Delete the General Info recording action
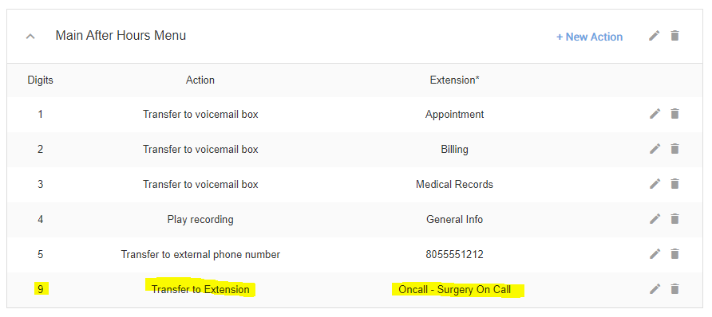712x317 pixels. coord(674,219)
